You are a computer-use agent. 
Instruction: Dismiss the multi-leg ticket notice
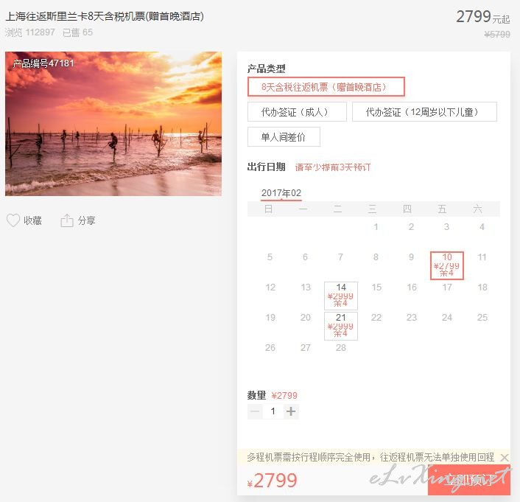point(504,458)
